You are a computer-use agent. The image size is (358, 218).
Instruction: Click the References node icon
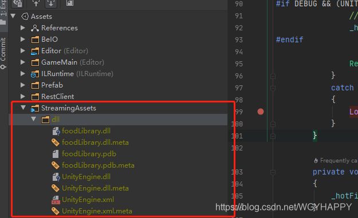(35, 28)
